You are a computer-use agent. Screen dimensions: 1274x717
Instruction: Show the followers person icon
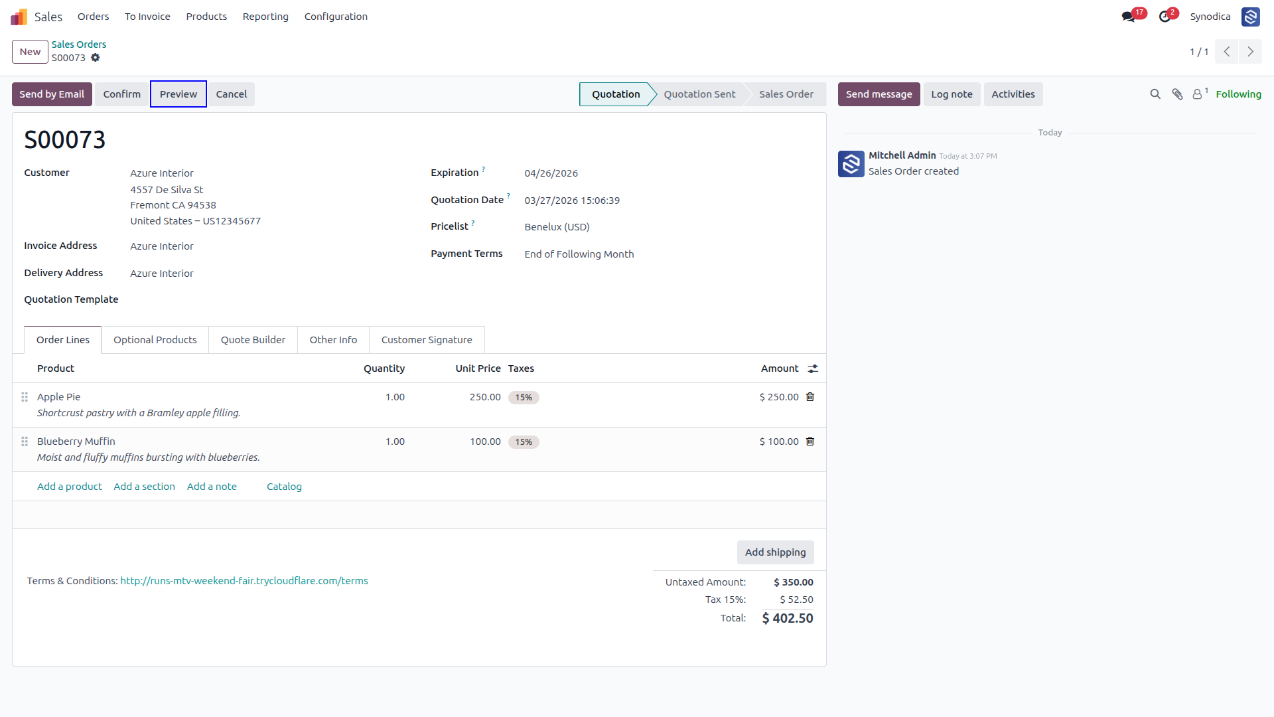pos(1198,94)
